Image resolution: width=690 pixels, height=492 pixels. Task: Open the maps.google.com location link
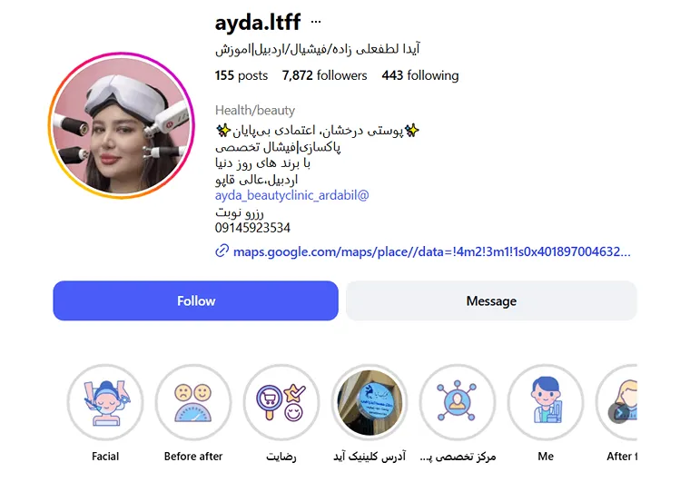(x=431, y=251)
